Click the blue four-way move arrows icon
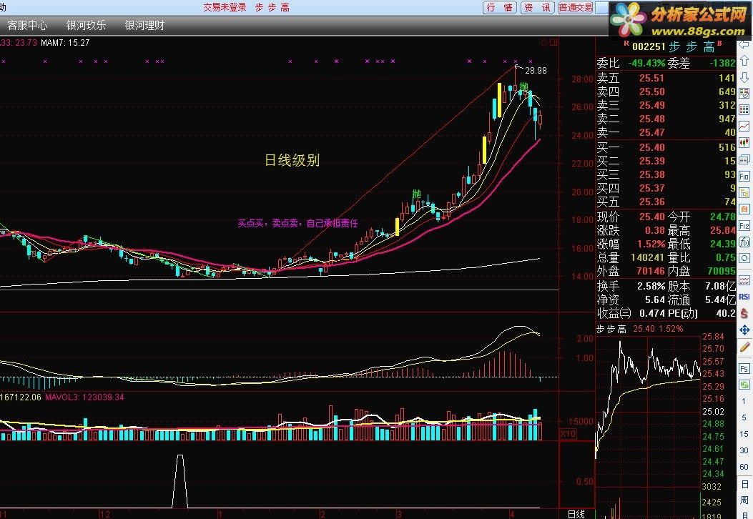Viewport: 753px width, 519px height. 744,330
